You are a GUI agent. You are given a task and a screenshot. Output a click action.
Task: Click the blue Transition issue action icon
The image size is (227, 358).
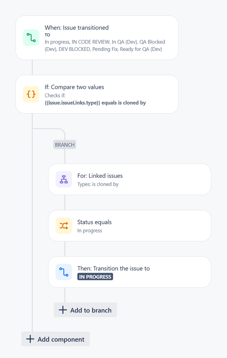[64, 272]
